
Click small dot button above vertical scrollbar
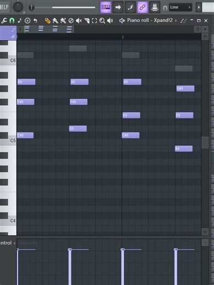coord(205,29)
